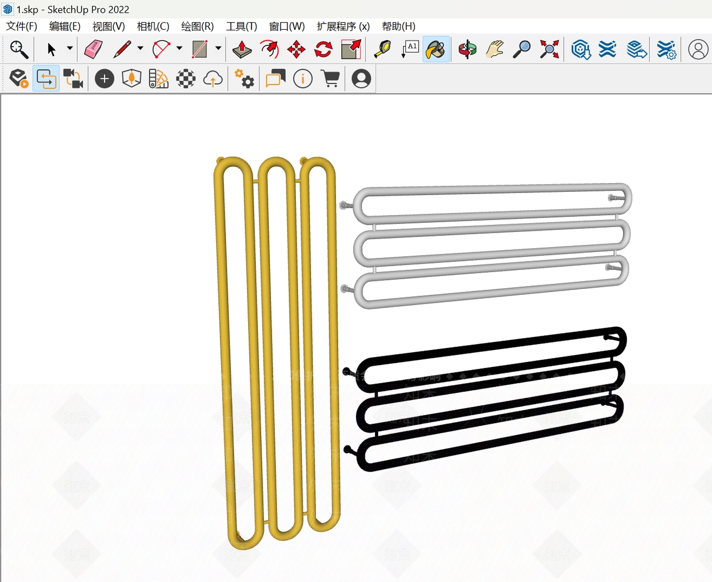The width and height of the screenshot is (712, 582).
Task: Expand the Line tool dropdown arrow
Action: coord(140,48)
